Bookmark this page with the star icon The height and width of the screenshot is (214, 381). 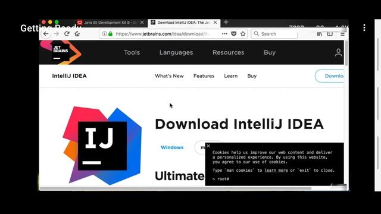point(243,34)
